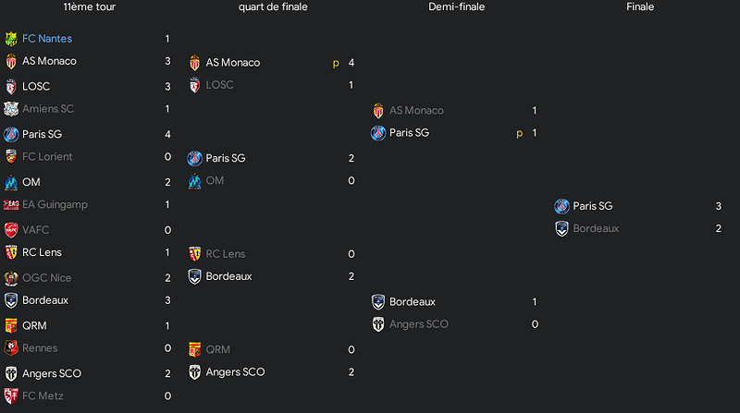
Task: Click the Paris SG final score 3
Action: (x=719, y=206)
